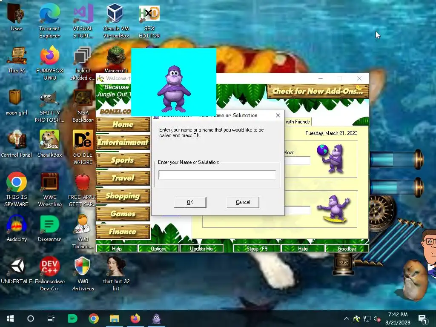Open the Travel section
Image resolution: width=436 pixels, height=327 pixels.
pos(123,178)
